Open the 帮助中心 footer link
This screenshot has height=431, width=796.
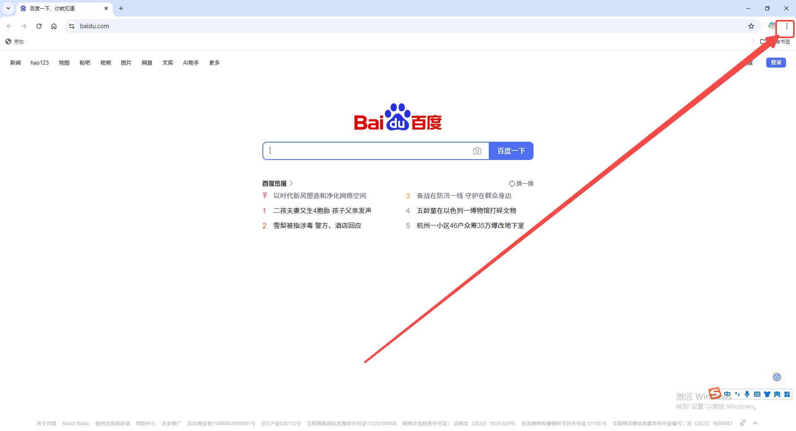(146, 424)
